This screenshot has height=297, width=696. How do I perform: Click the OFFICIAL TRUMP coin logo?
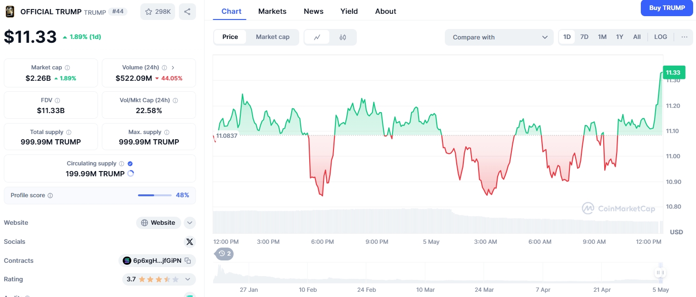pyautogui.click(x=10, y=11)
